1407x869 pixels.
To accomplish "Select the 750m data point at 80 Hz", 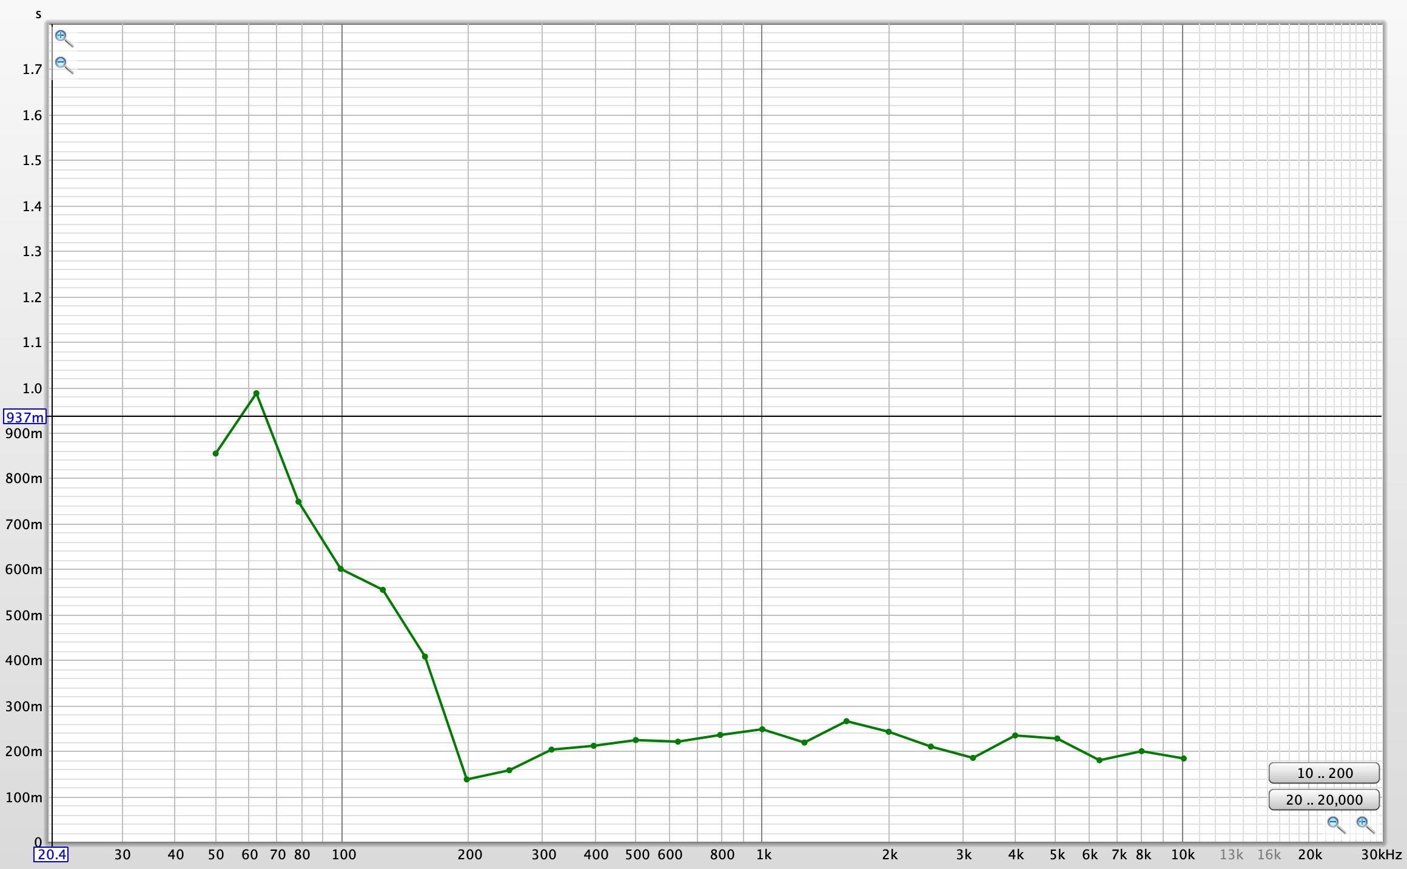I will click(x=298, y=502).
